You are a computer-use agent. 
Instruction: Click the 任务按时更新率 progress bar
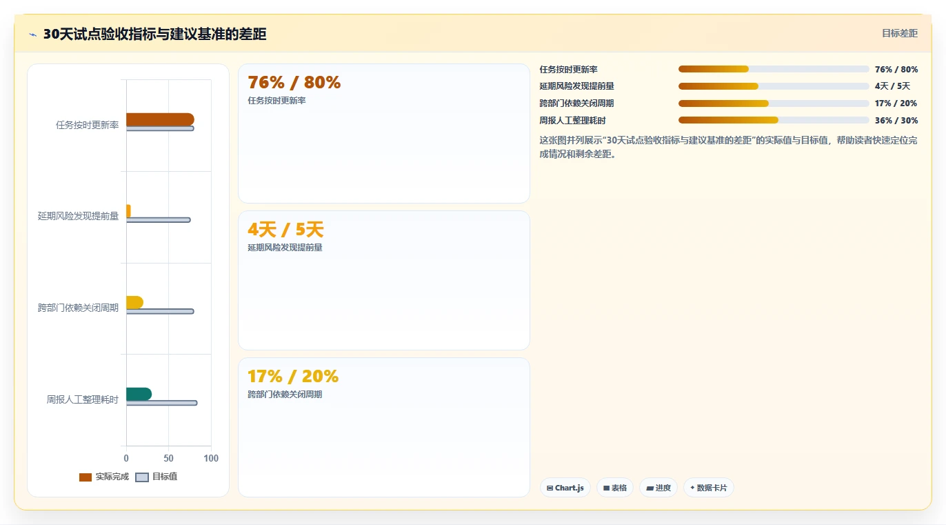(774, 69)
